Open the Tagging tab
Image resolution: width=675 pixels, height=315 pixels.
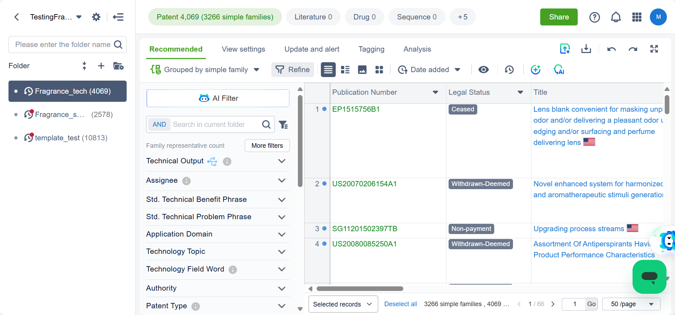click(x=371, y=49)
